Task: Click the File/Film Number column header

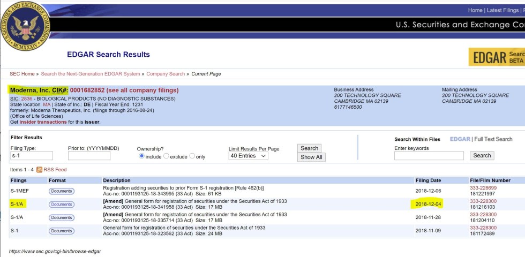Action: (490, 180)
